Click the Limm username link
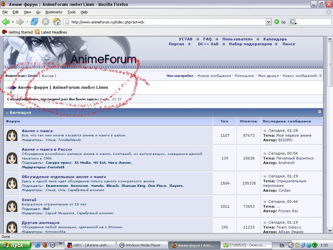333x250 pixels. click(33, 76)
